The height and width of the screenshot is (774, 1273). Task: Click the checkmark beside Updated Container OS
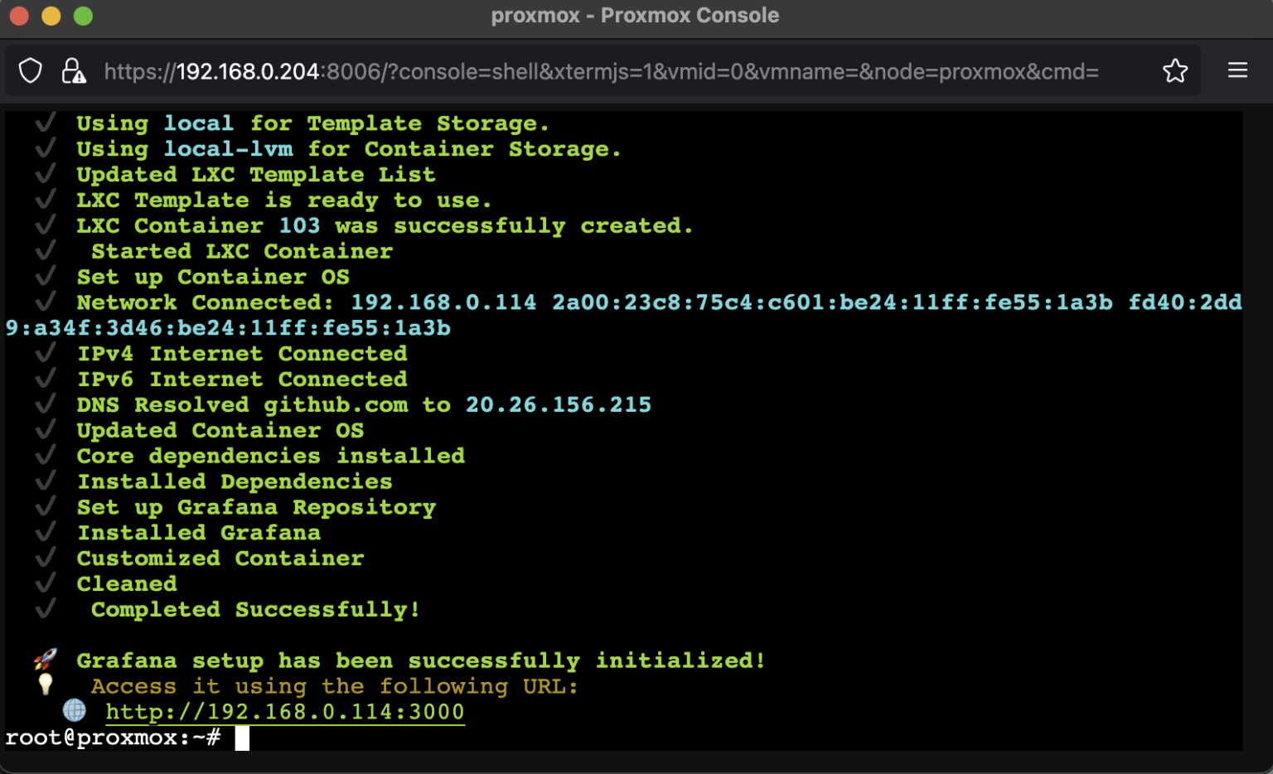click(x=46, y=429)
